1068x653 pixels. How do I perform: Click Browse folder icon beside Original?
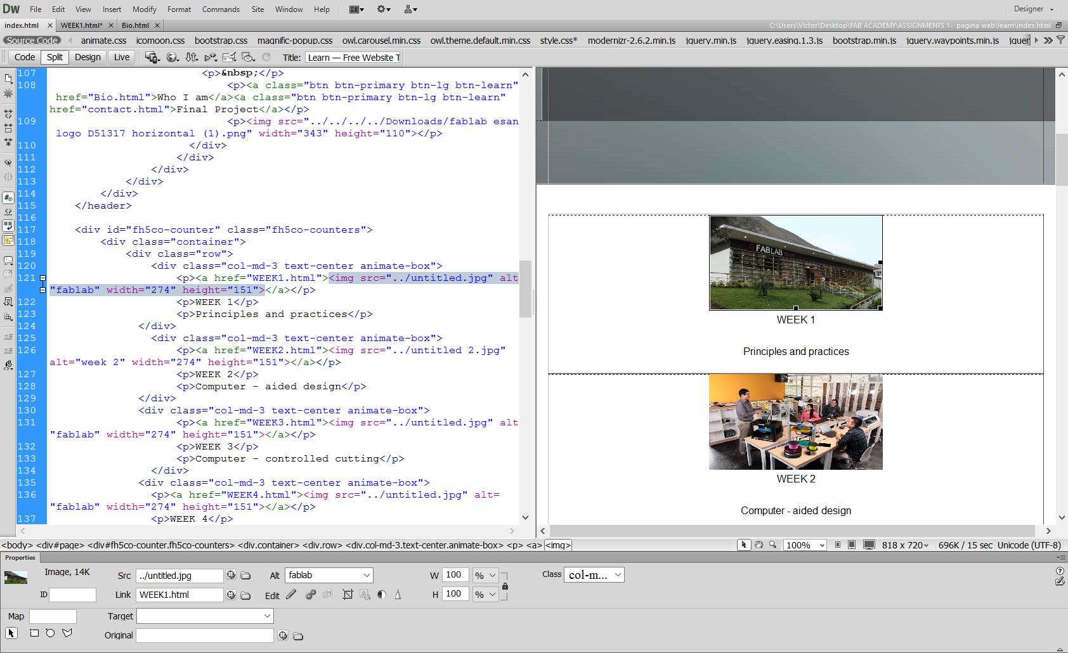[x=297, y=636]
